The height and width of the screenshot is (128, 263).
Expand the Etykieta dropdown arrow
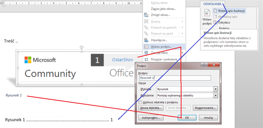(x=215, y=89)
